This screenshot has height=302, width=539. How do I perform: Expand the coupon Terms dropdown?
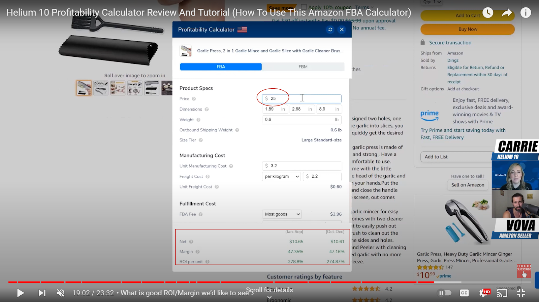pyautogui.click(x=364, y=7)
